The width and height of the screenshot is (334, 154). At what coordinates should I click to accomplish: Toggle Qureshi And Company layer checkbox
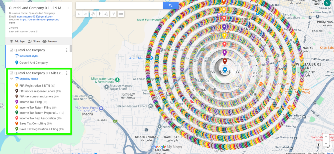tap(12, 50)
